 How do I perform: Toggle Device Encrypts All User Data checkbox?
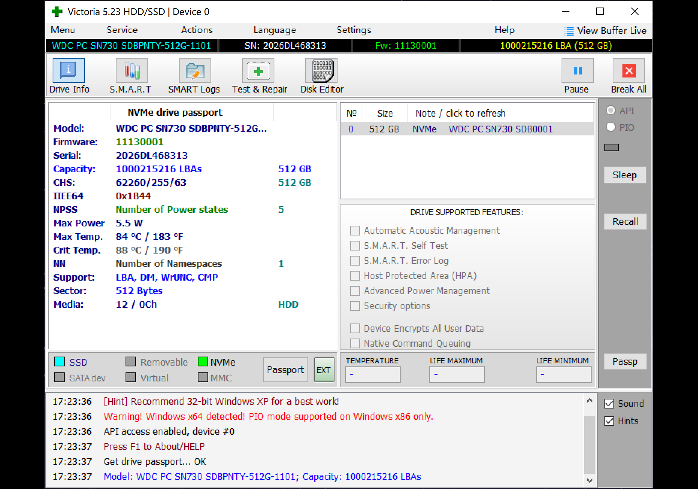click(x=355, y=328)
